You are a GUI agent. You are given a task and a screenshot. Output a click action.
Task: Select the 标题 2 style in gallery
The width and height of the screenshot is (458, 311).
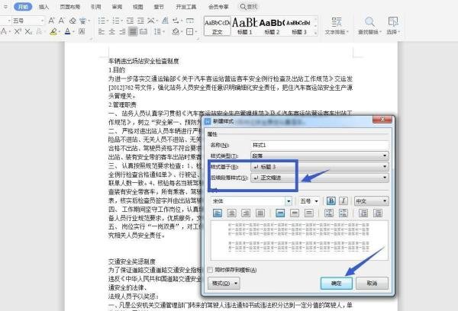[x=272, y=26]
